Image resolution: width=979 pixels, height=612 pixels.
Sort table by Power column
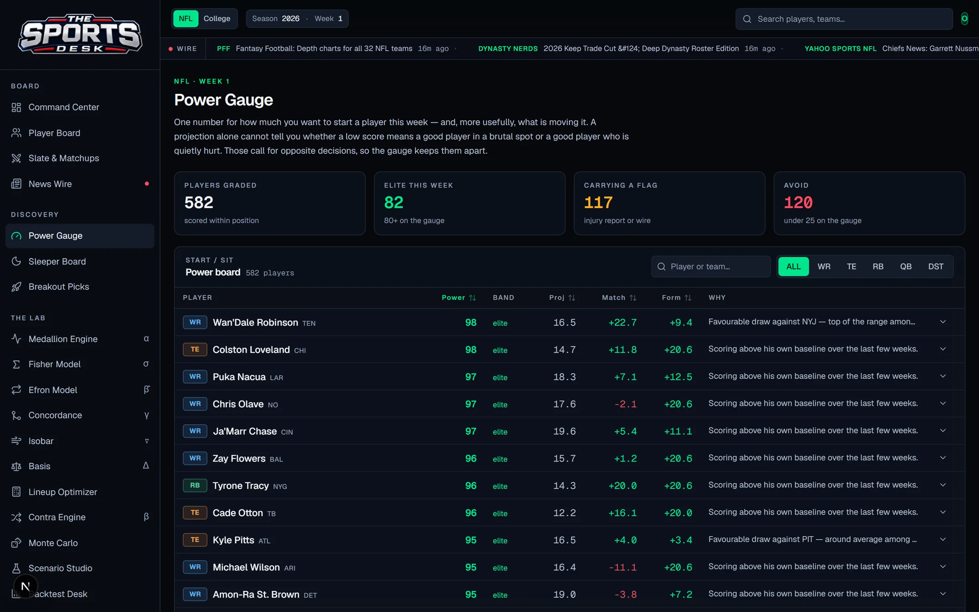pos(459,298)
